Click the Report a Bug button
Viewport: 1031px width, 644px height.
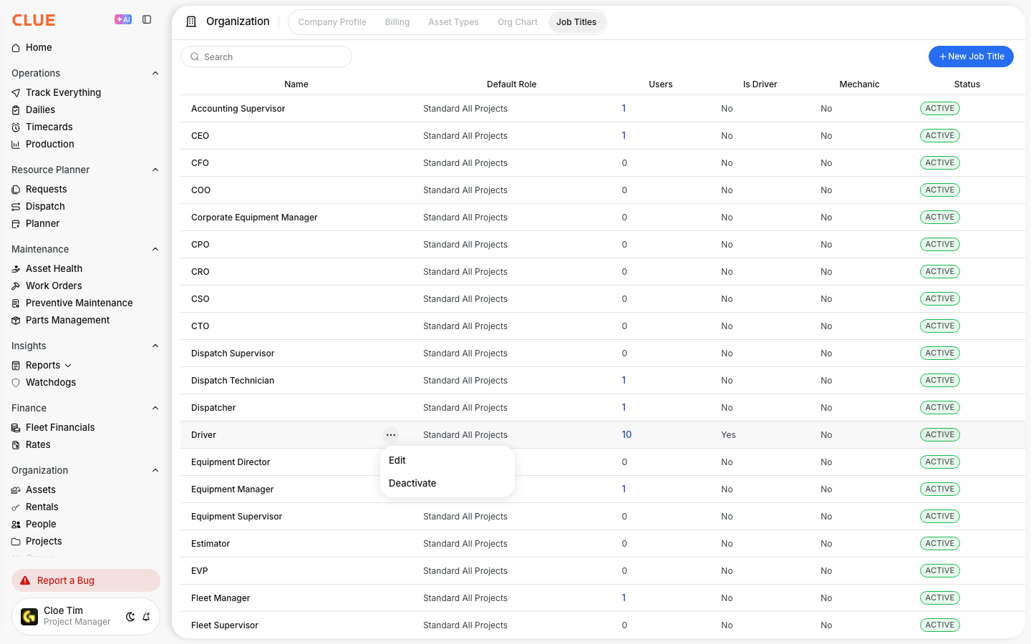[86, 580]
